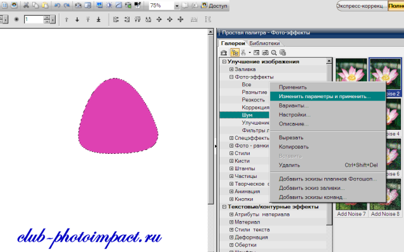
Task: Switch to the Библиотеки tab
Action: tap(264, 43)
